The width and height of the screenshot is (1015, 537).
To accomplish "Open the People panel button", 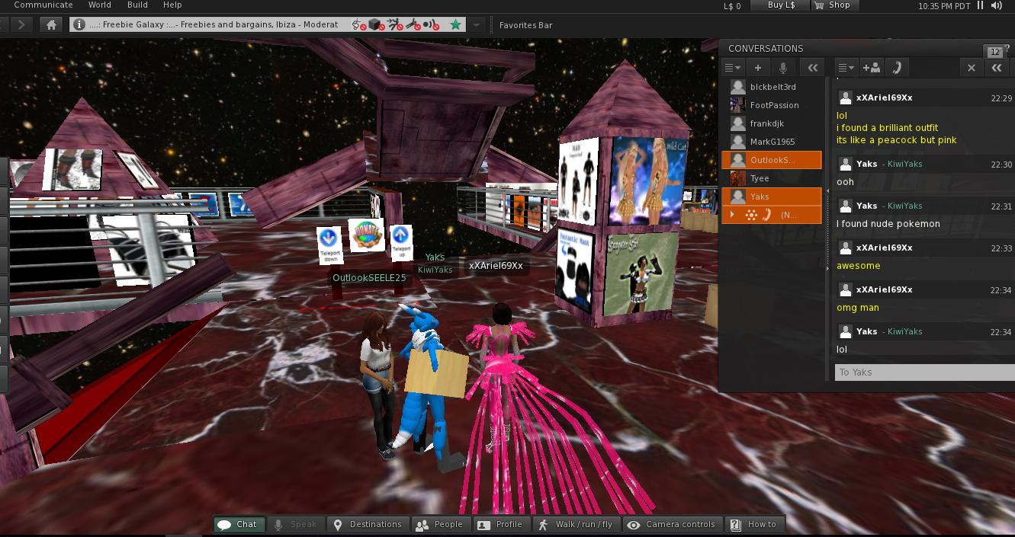I will coord(440,524).
